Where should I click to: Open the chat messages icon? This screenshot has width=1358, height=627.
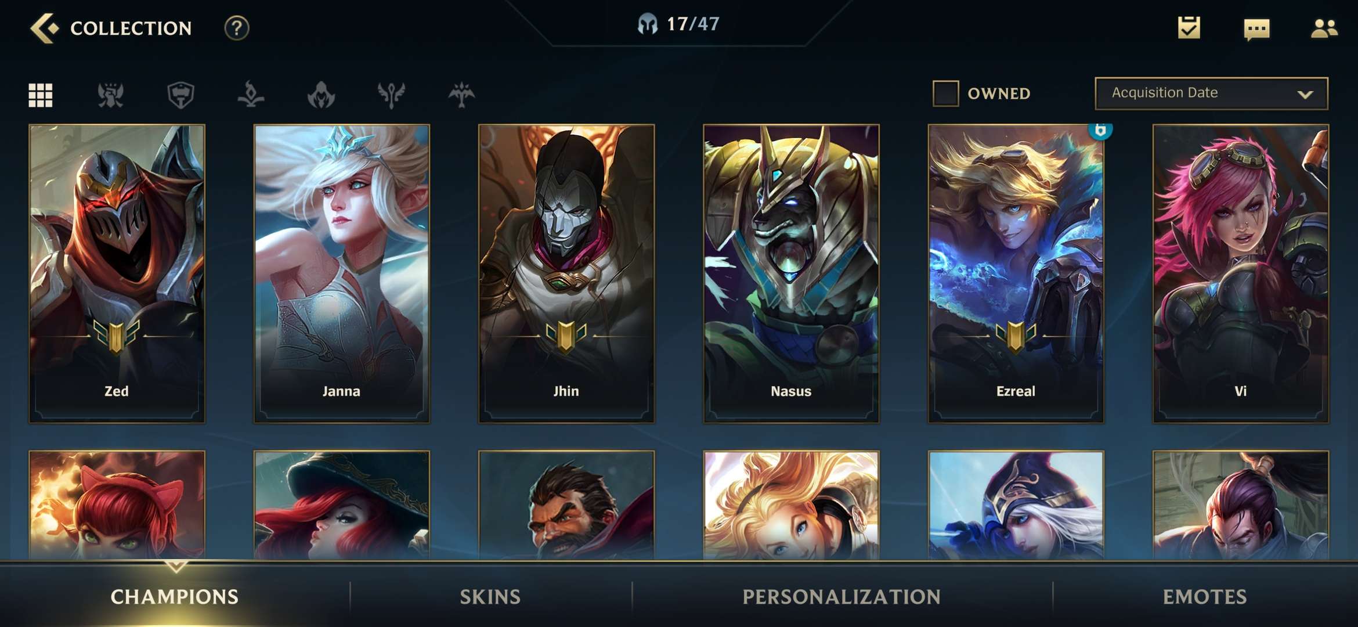click(x=1256, y=28)
